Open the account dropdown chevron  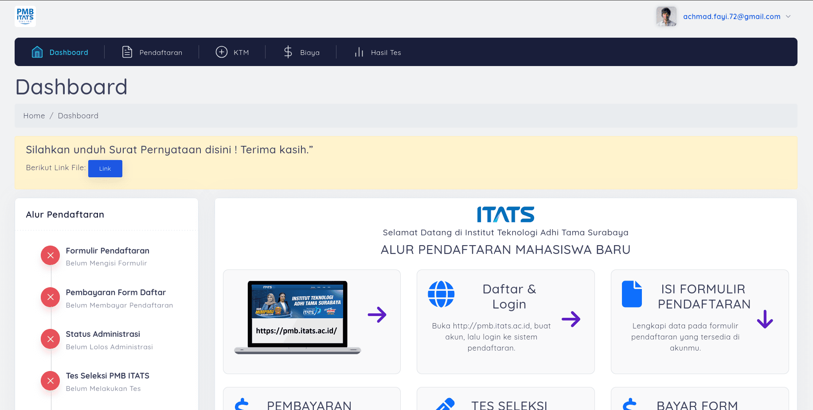coord(788,16)
